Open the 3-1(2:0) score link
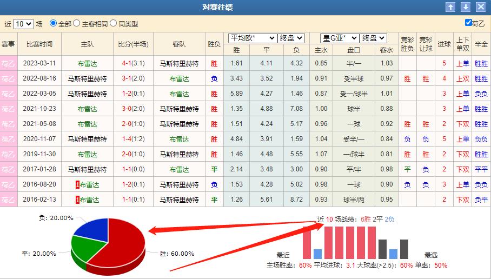The height and width of the screenshot is (279, 491). pyautogui.click(x=134, y=78)
